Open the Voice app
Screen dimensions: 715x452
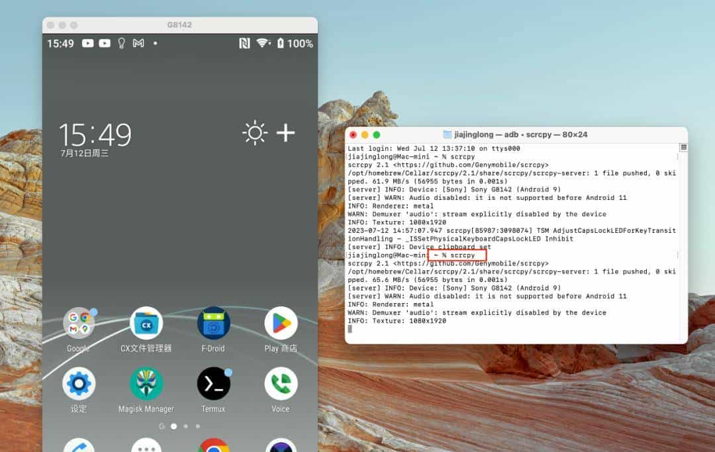281,384
